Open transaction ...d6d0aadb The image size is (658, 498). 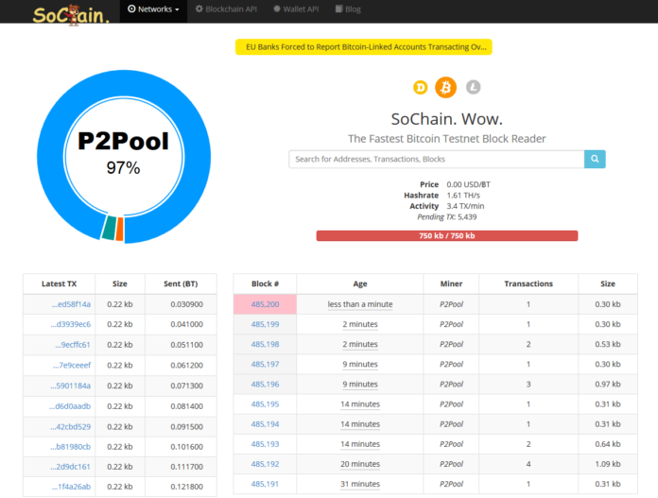pos(70,406)
